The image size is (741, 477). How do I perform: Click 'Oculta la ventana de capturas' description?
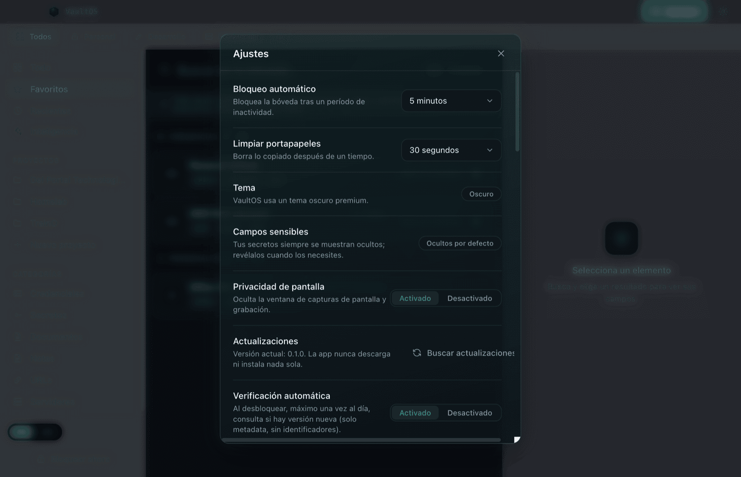pos(309,304)
